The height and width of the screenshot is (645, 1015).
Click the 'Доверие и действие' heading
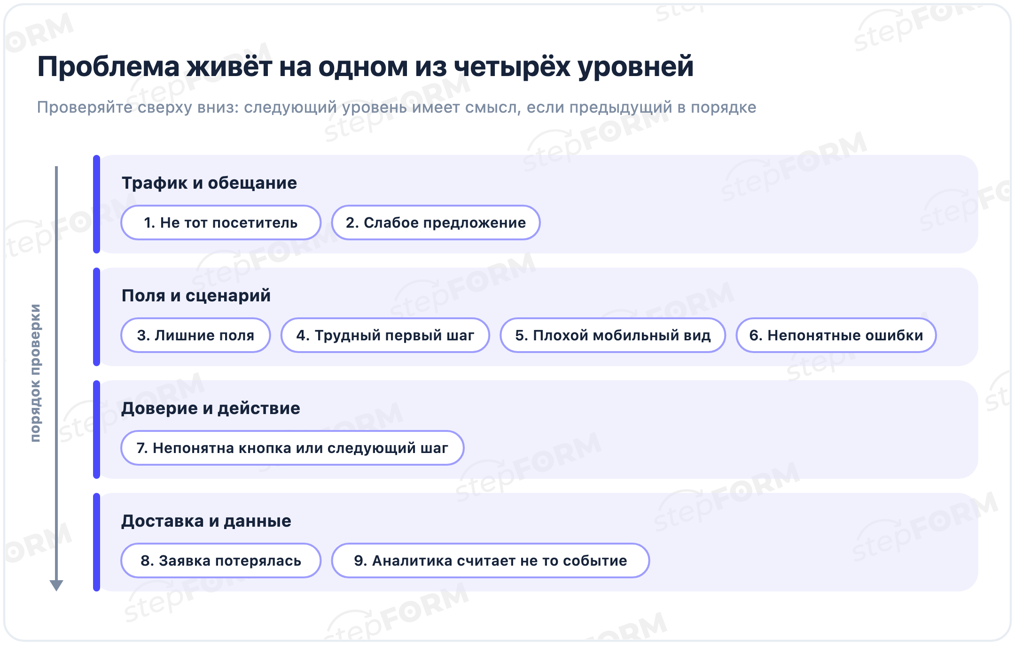pyautogui.click(x=211, y=408)
